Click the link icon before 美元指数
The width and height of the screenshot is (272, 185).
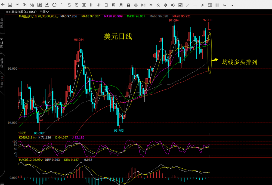[8, 12]
